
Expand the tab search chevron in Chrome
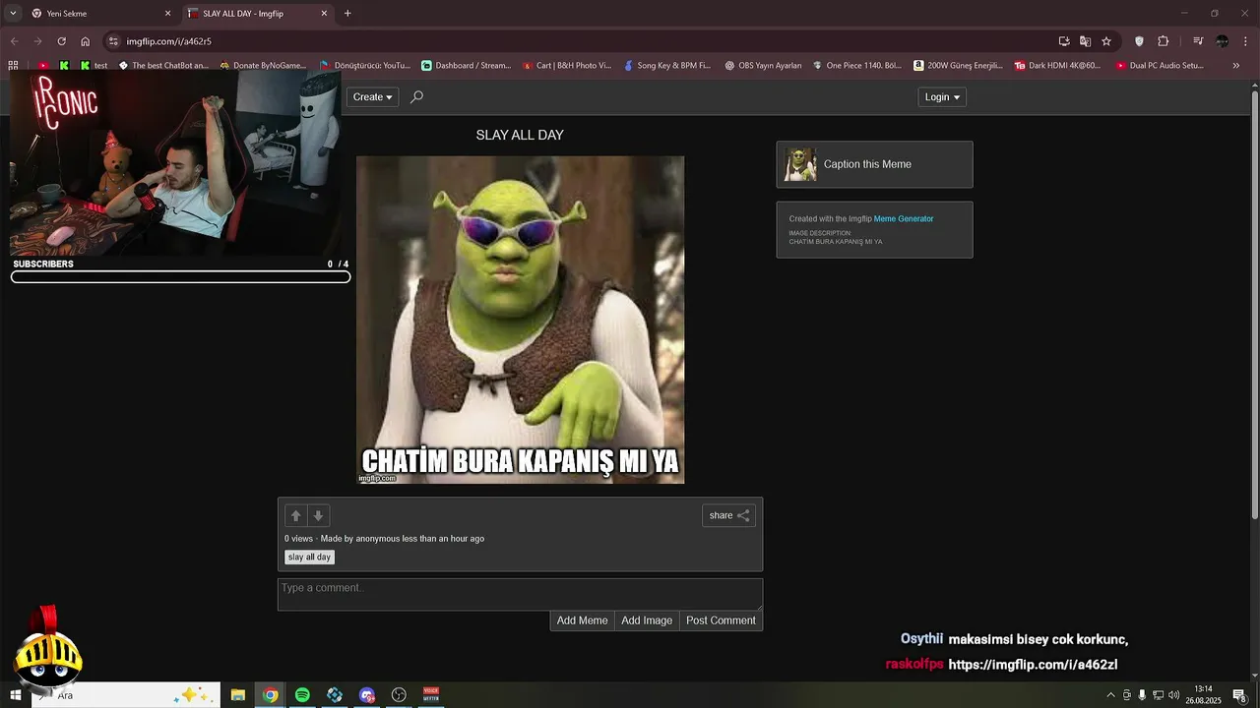tap(13, 13)
